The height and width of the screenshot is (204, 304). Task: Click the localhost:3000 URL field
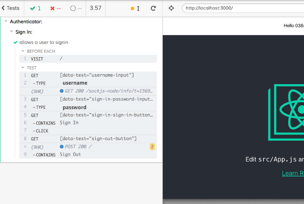click(x=242, y=8)
